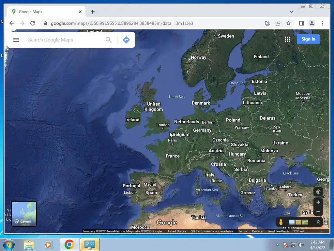The height and width of the screenshot is (251, 334).
Task: Go back with the browser back arrow
Action: point(12,23)
